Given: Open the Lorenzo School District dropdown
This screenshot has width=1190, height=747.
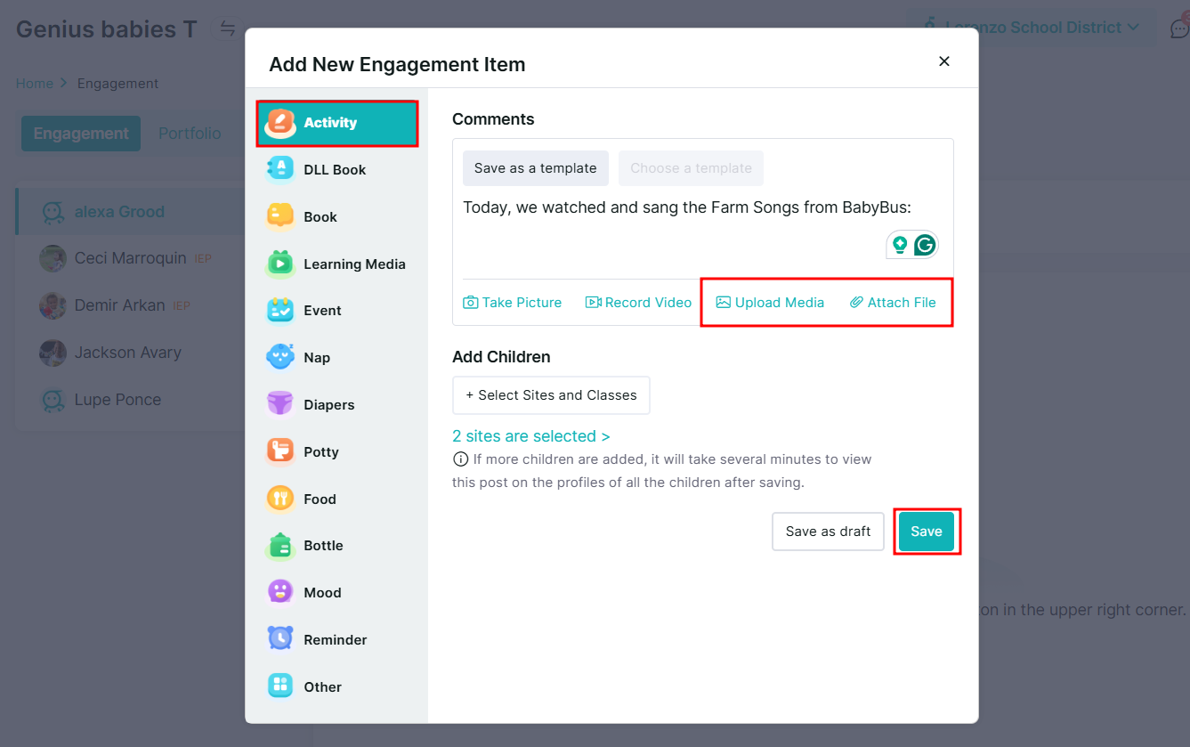Looking at the screenshot, I should (x=1032, y=28).
